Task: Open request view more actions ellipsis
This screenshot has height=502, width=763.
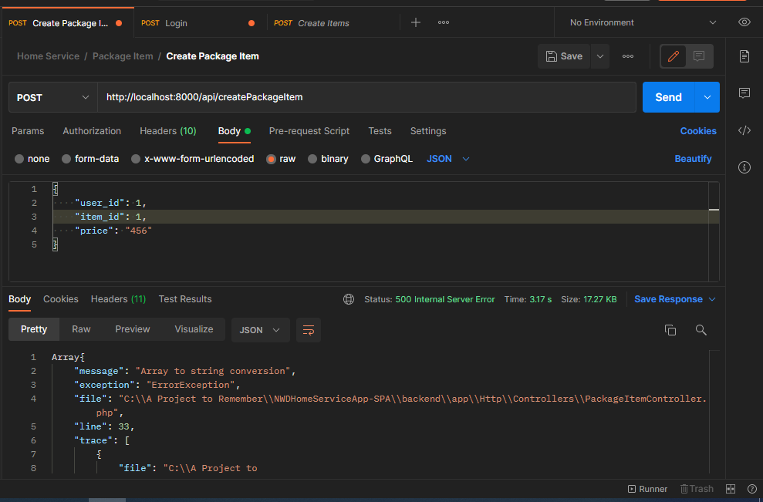Action: click(x=628, y=56)
